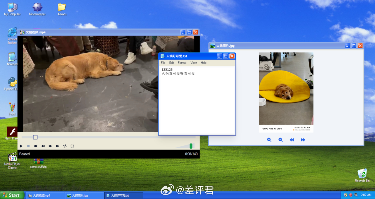Click the 0:08/1:43 time display

coord(191,154)
